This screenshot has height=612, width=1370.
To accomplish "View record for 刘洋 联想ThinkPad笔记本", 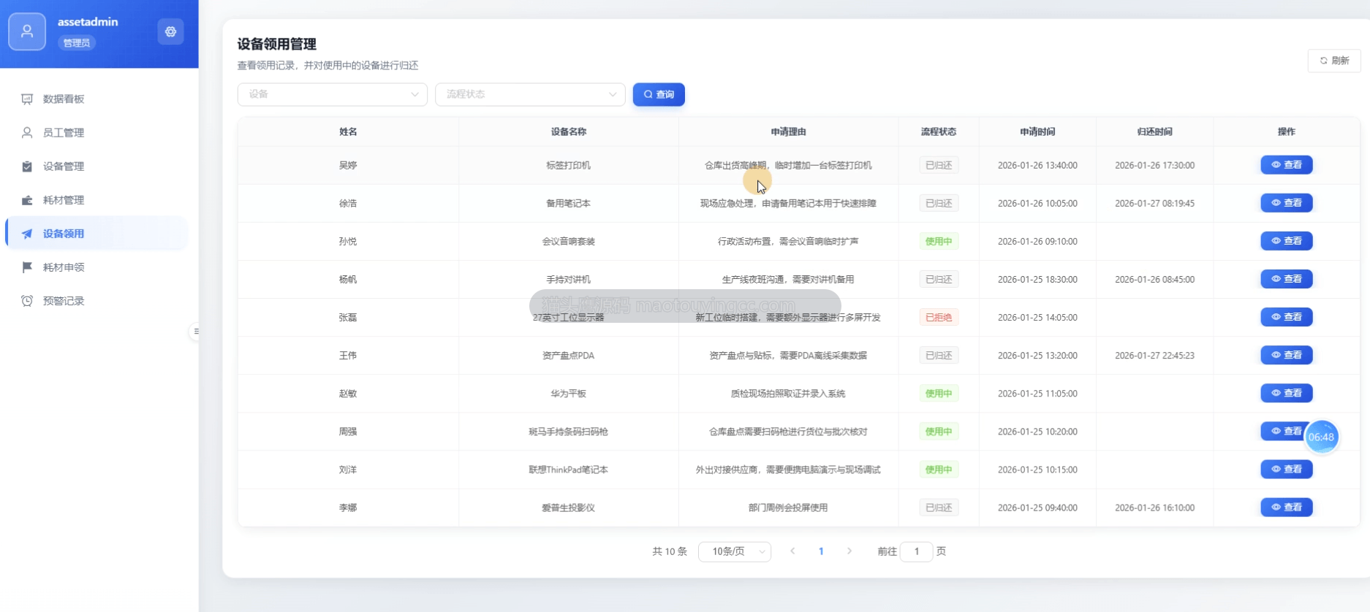I will click(1287, 470).
